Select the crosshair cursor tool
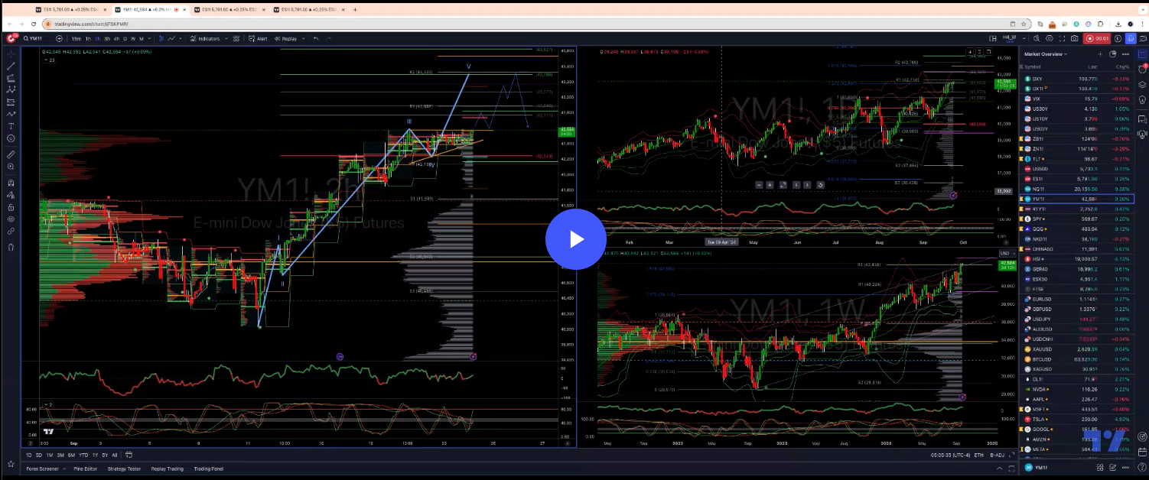This screenshot has width=1149, height=480. click(x=11, y=54)
